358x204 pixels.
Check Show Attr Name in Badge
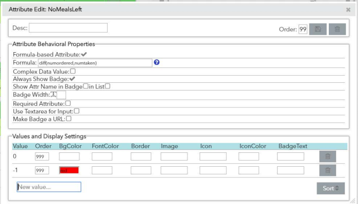[86, 86]
